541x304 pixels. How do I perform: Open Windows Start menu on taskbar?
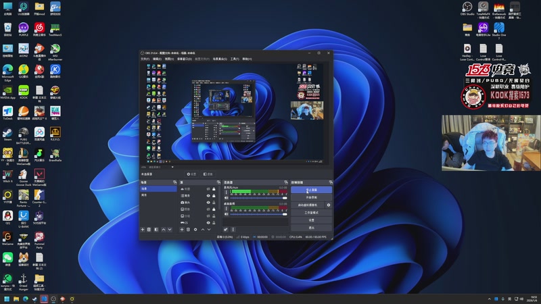click(7, 299)
